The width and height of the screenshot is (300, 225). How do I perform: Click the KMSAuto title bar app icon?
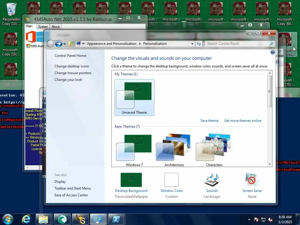click(x=28, y=19)
